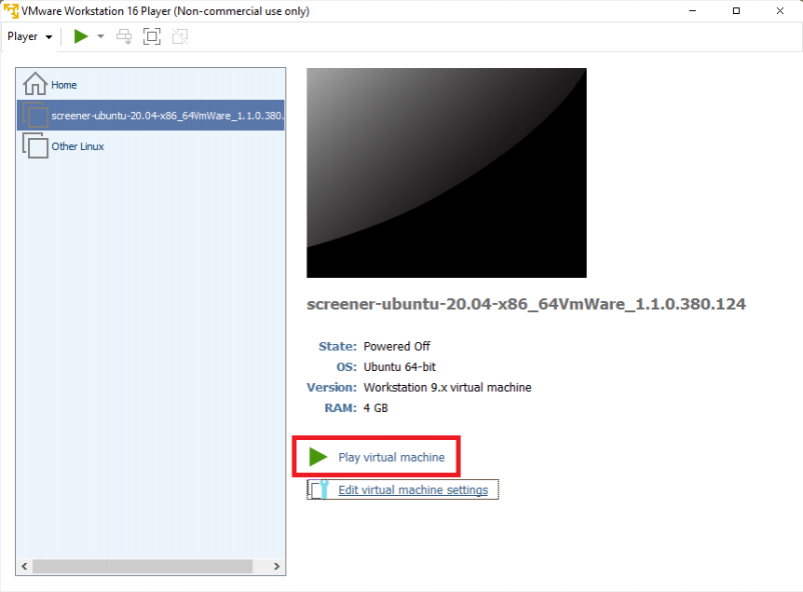Maximize the VMware Workstation Player window
Screen dimensions: 803x592
[736, 11]
